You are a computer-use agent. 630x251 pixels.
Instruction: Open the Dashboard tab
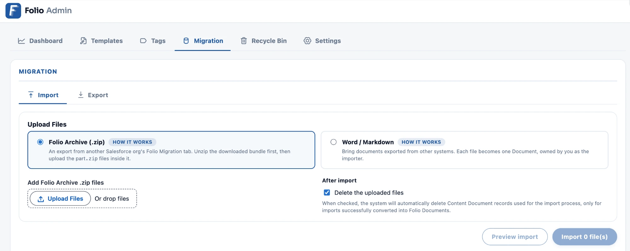click(40, 41)
